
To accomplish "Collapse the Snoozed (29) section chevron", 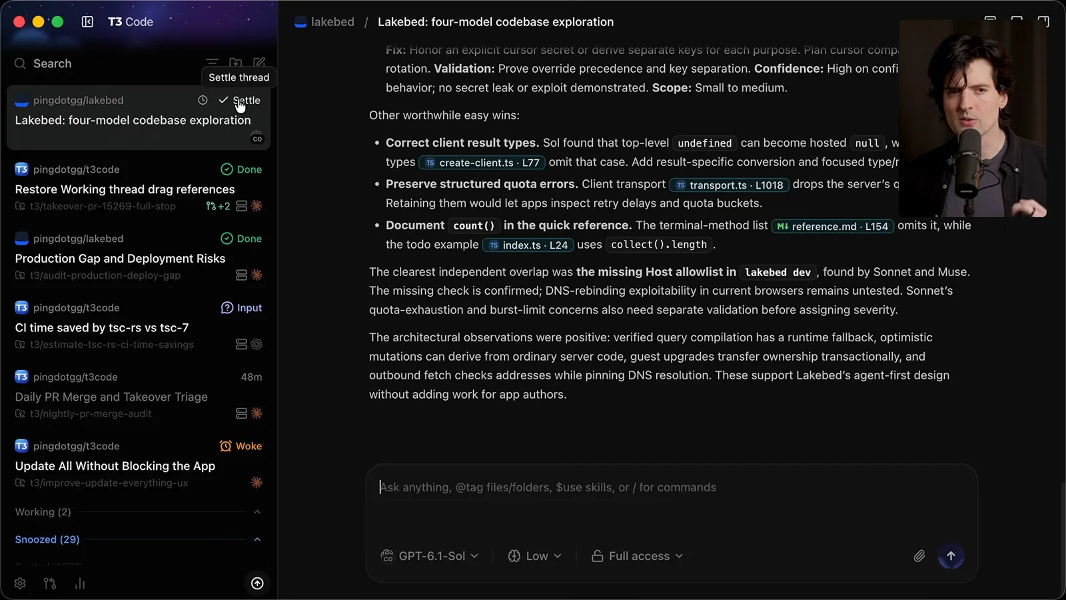I will (257, 539).
